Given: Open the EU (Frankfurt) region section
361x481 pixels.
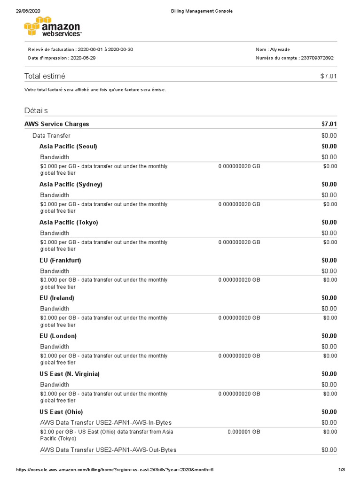Looking at the screenshot, I should tap(60, 260).
